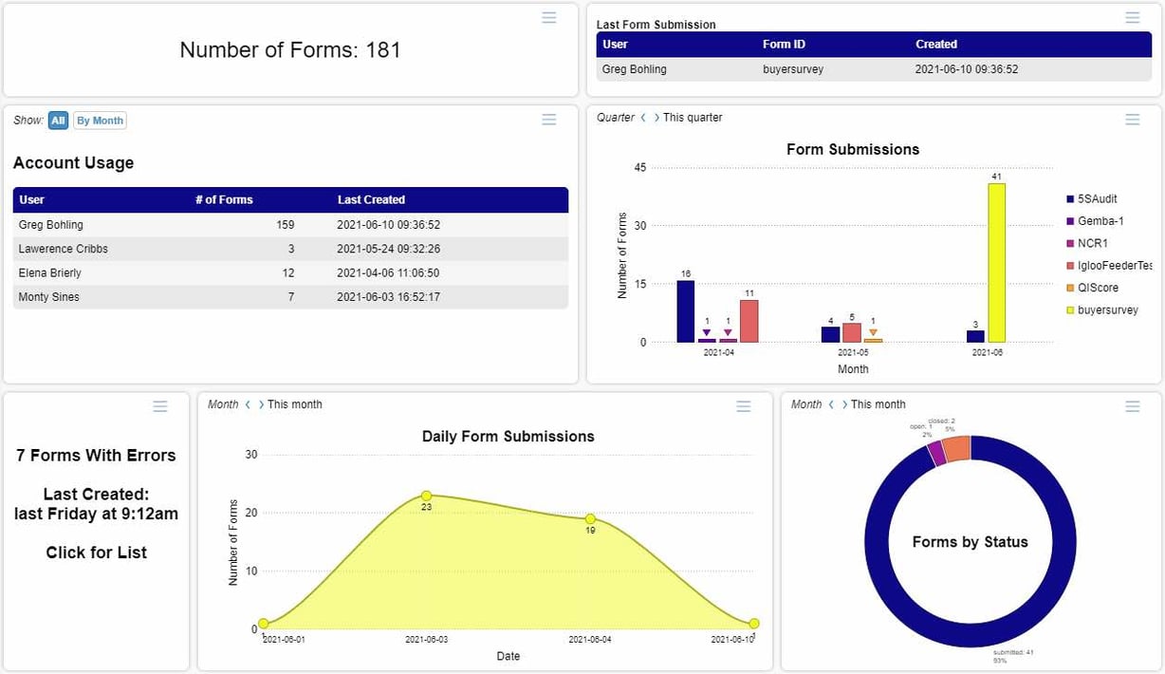Open the Forms by Status chart menu
1165x674 pixels.
point(1132,405)
